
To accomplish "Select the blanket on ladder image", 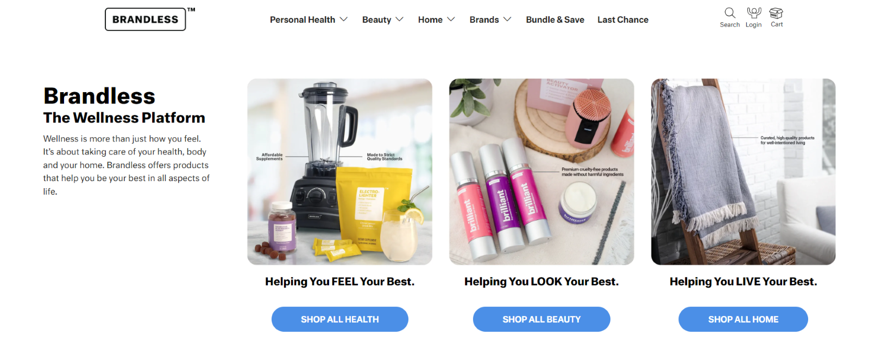I will [x=743, y=172].
